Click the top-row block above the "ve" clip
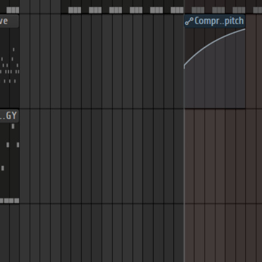This screenshot has height=262, width=262. point(13,10)
